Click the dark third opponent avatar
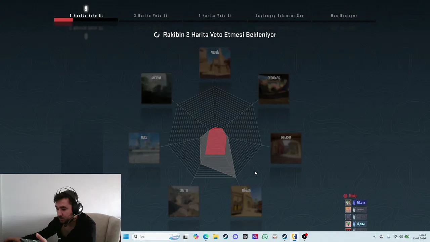Viewport: 430px width, 242px height. [348, 217]
